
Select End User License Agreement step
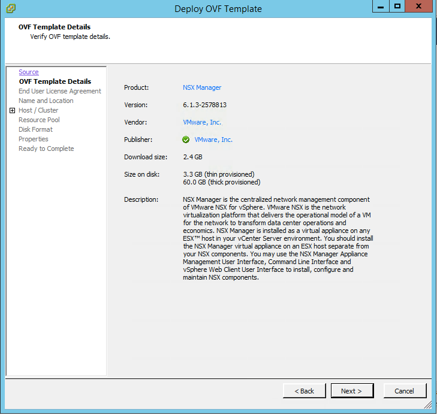tap(59, 91)
